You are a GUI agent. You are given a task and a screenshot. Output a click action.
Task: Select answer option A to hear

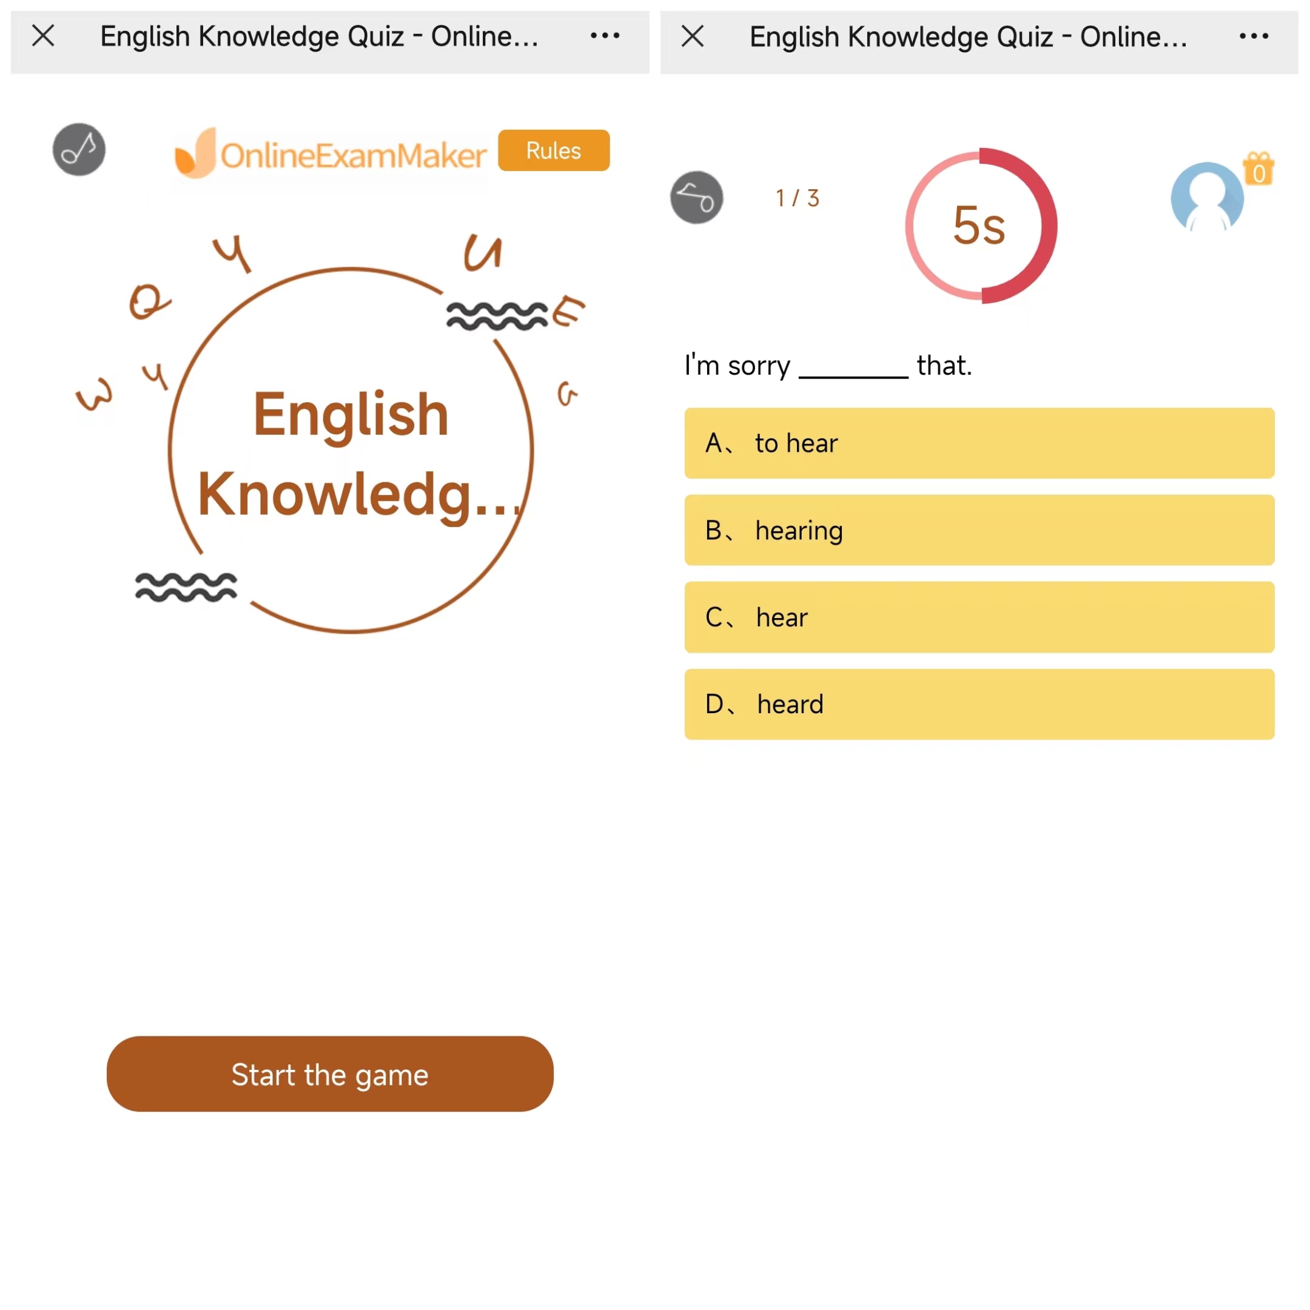(979, 442)
